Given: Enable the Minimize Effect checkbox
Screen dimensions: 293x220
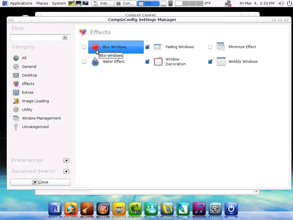Looking at the screenshot, I should pos(210,47).
